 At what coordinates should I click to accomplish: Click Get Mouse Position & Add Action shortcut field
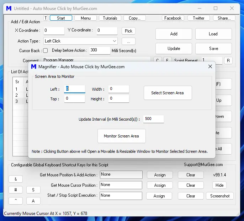tap(121, 175)
